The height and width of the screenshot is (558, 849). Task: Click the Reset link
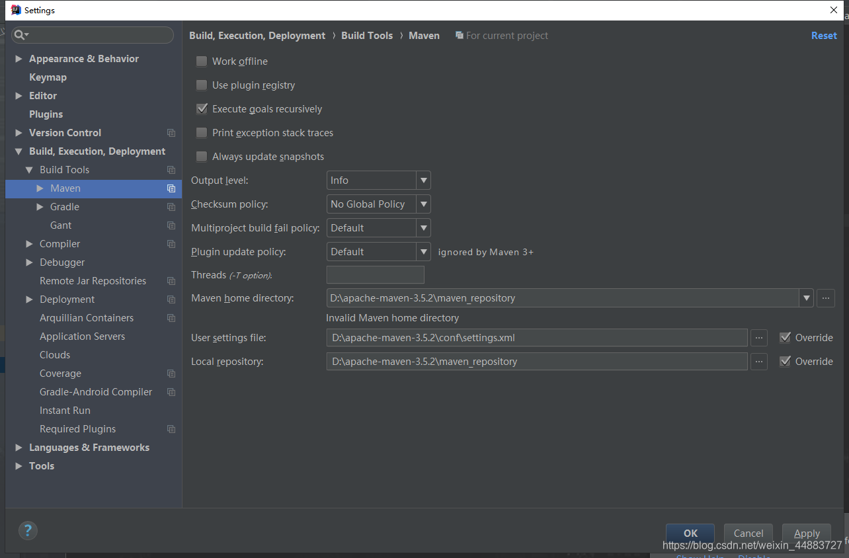click(824, 36)
